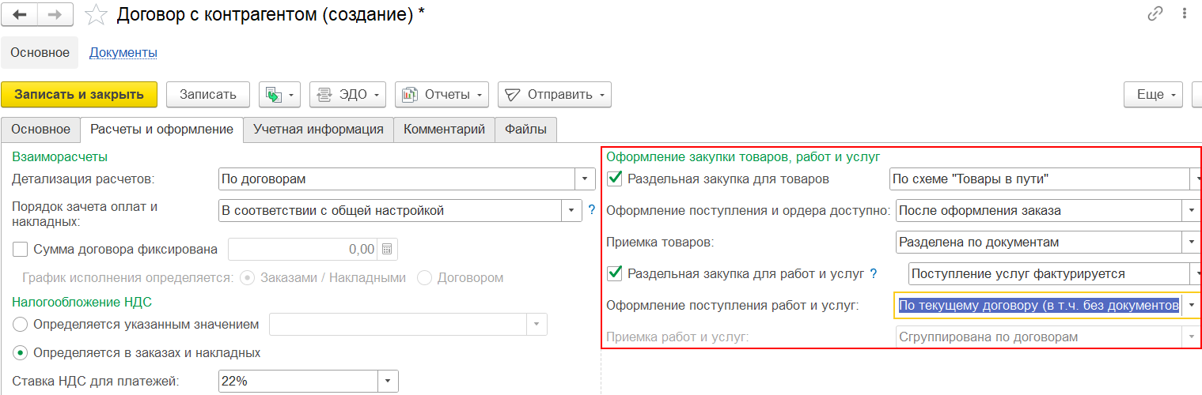Viewport: 1202px width, 395px height.
Task: Open the calculator in contract sum field
Action: point(387,250)
